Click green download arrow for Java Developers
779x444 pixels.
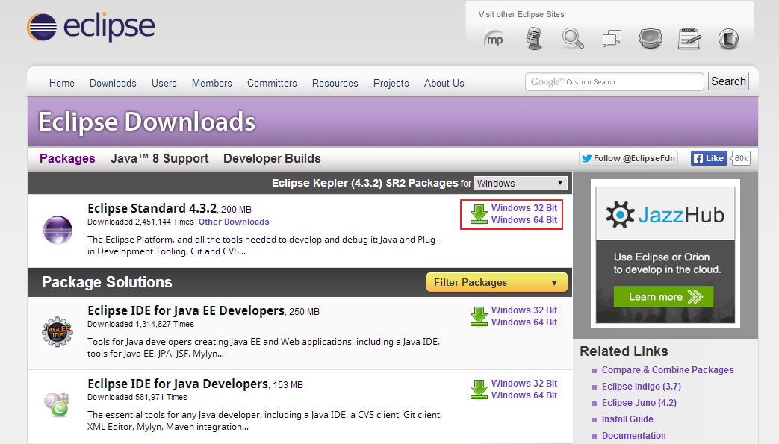coord(479,390)
